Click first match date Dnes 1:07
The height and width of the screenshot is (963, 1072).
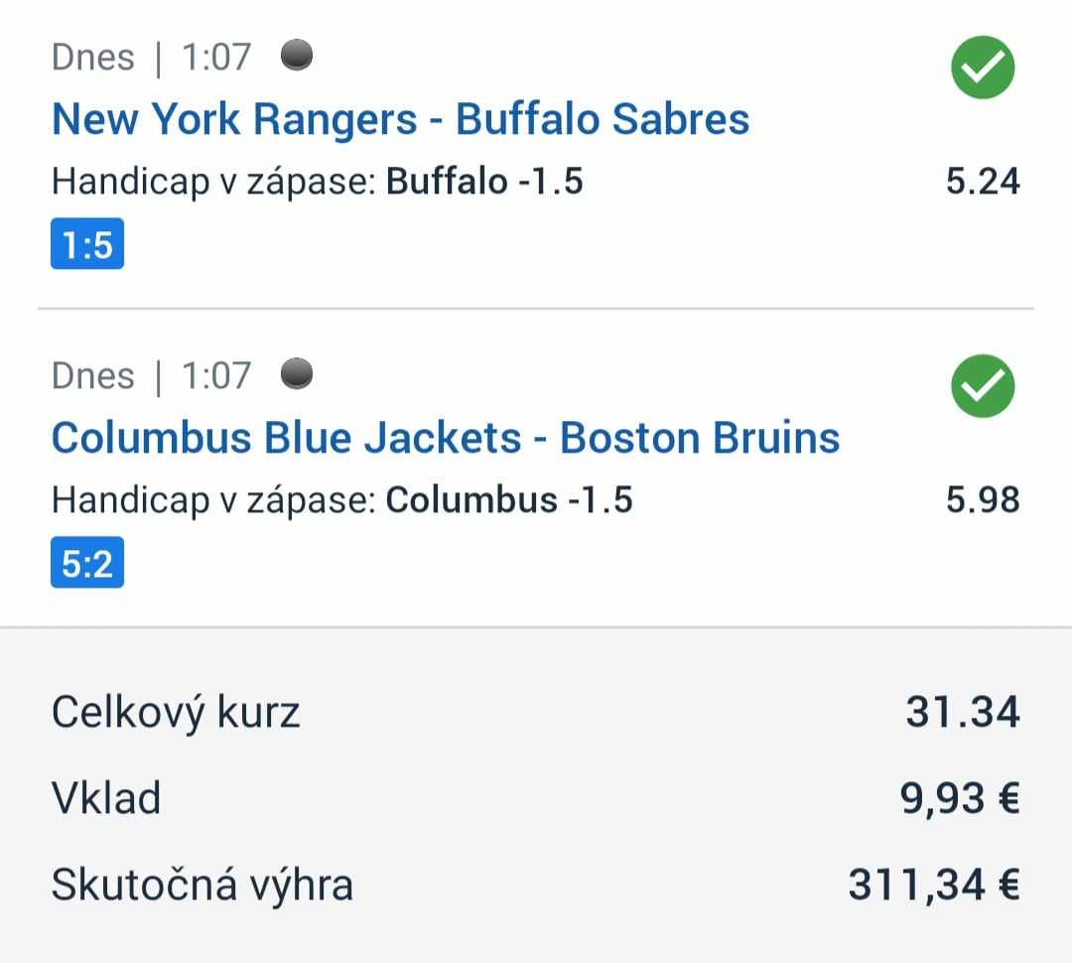pos(152,57)
